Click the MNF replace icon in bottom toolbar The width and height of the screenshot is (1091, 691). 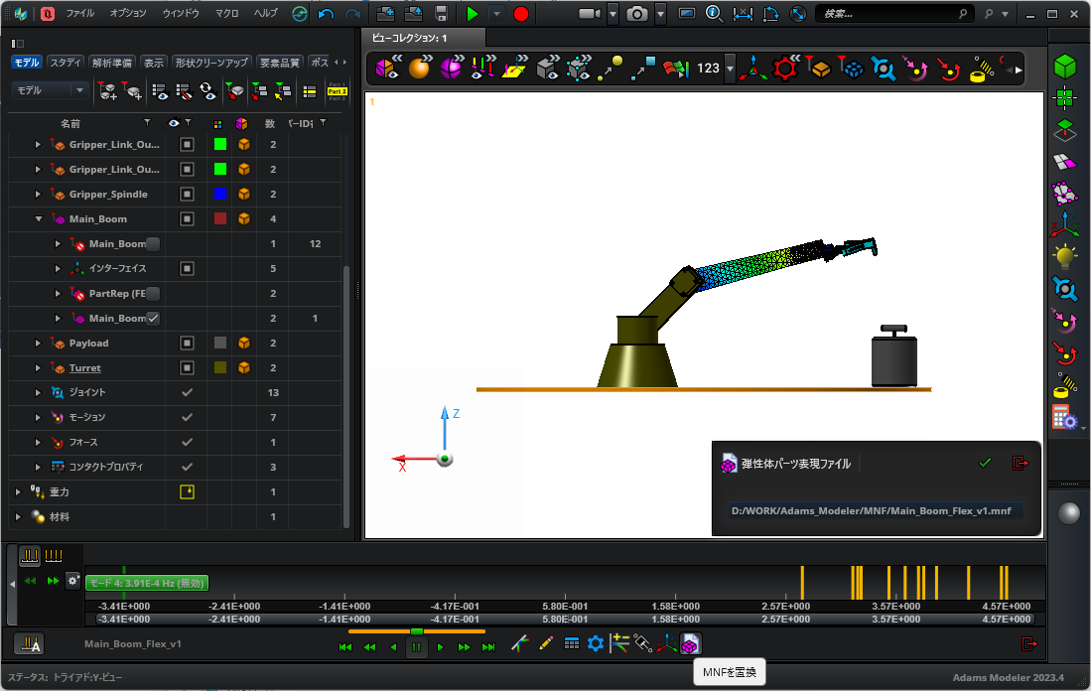[x=690, y=644]
